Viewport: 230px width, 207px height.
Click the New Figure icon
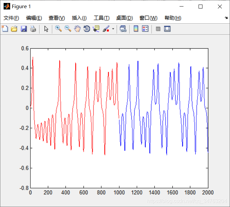pos(5,29)
